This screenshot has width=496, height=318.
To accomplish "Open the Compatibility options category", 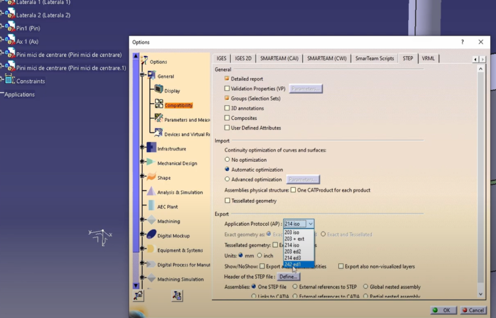I will [178, 105].
